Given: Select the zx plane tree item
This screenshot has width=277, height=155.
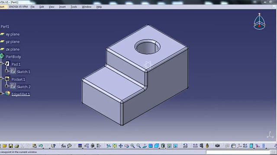Looking at the screenshot, I should (x=13, y=50).
